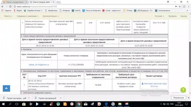
Task: Select the 18.00% local content value
Action: point(98,85)
